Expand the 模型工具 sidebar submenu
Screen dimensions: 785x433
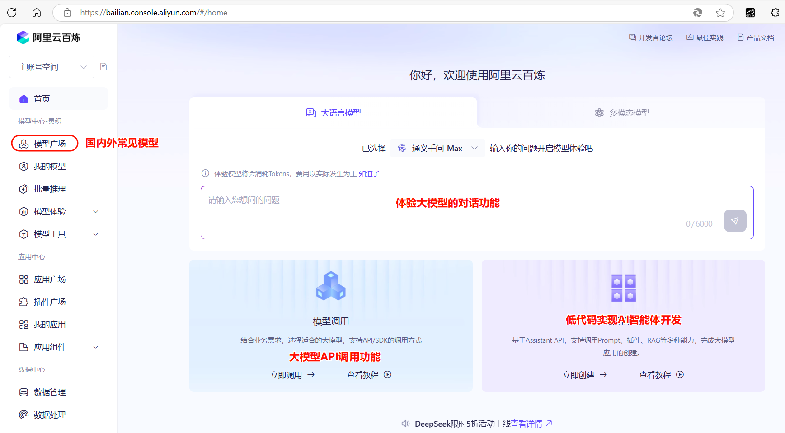[95, 234]
